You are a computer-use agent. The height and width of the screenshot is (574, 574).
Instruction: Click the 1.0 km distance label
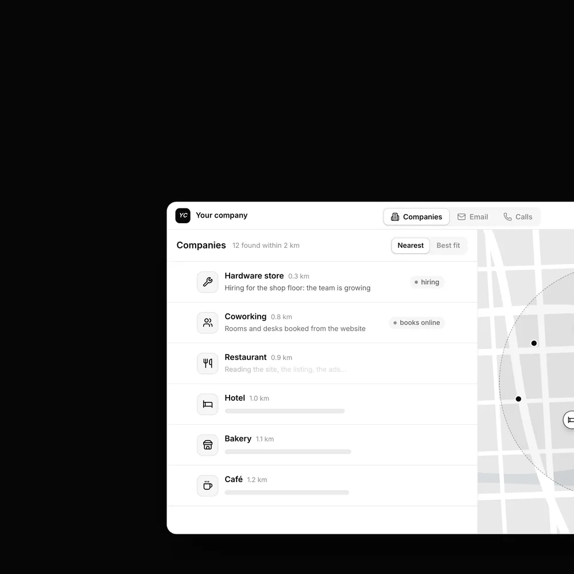point(259,398)
